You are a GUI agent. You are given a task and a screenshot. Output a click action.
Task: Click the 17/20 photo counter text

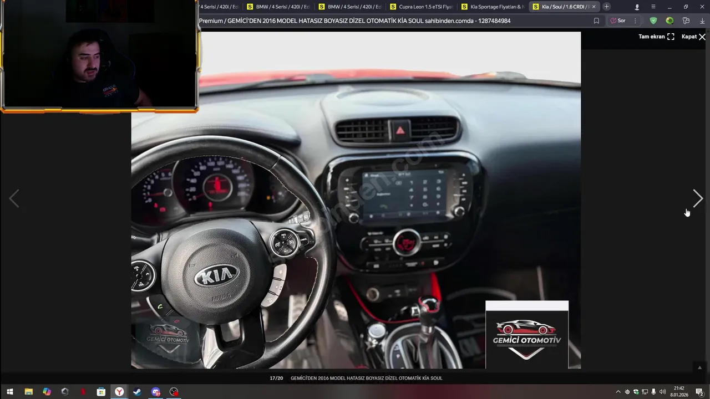(x=276, y=378)
